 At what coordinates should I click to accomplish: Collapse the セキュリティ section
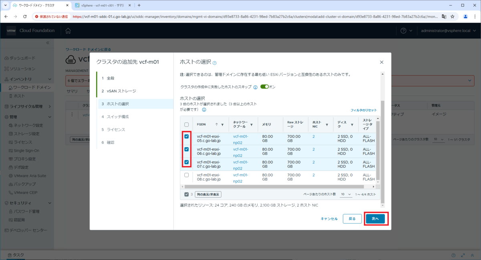pyautogui.click(x=50, y=203)
